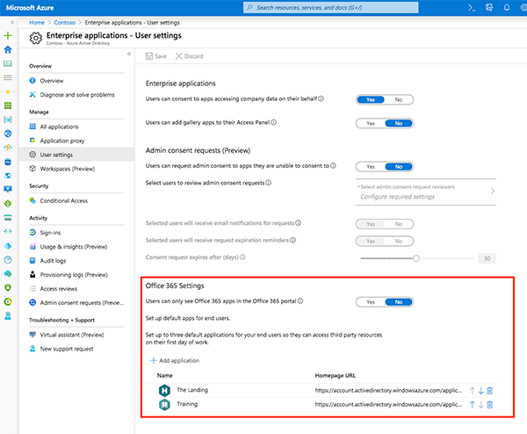Image resolution: width=527 pixels, height=434 pixels.
Task: Open the green All resources grid icon
Action: 8,105
